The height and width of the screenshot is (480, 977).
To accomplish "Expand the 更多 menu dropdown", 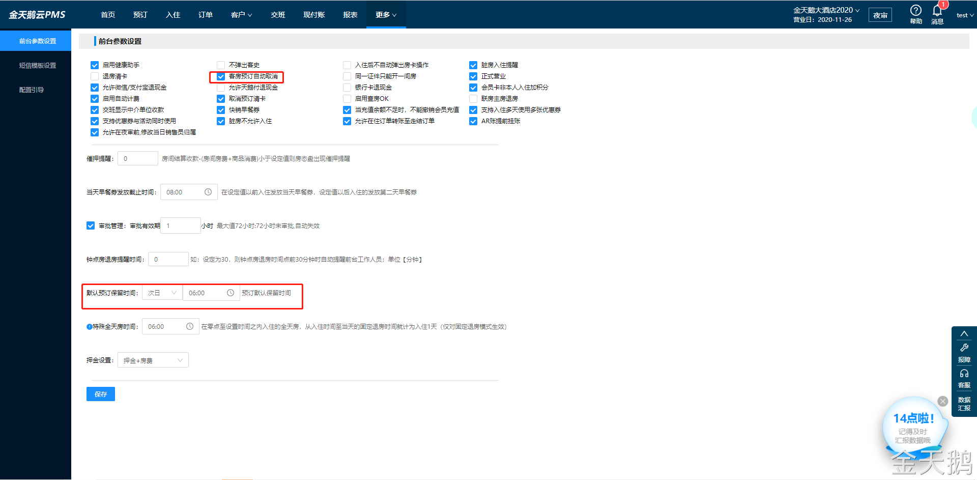I will pos(386,15).
